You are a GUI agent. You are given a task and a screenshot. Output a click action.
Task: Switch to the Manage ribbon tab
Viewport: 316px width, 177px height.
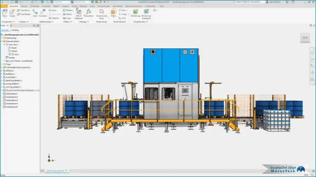(83, 6)
